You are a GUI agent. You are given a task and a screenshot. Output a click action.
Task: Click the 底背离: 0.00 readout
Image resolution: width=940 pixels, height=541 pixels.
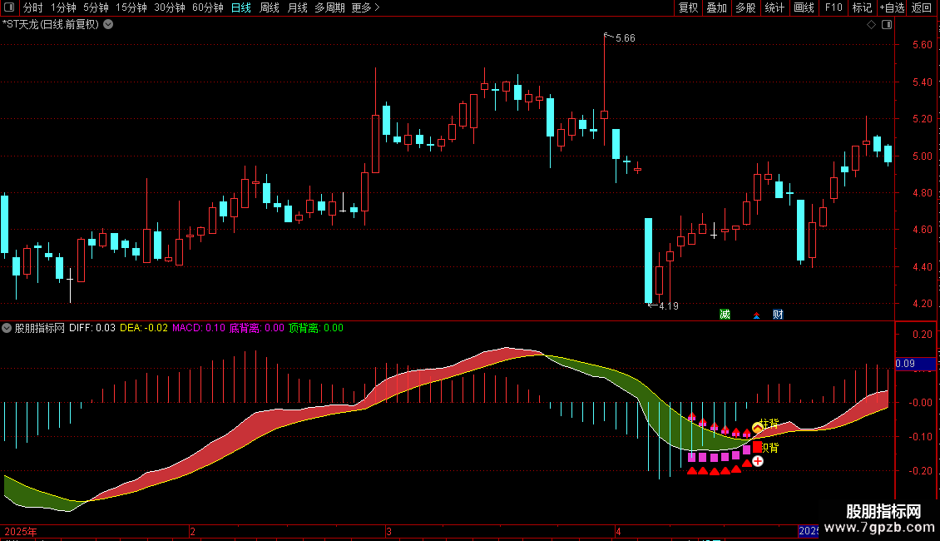click(x=256, y=328)
